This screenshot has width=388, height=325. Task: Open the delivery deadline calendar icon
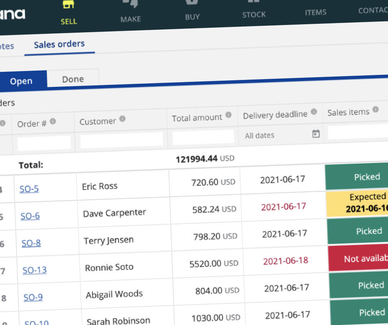tap(316, 134)
